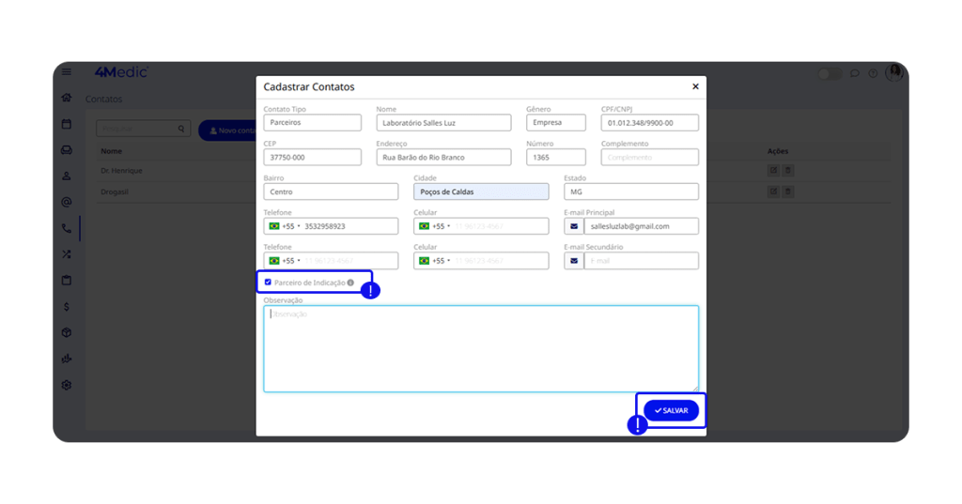Viewport: 962px width, 504px height.
Task: Open the chat bubble icon in the header
Action: click(855, 73)
